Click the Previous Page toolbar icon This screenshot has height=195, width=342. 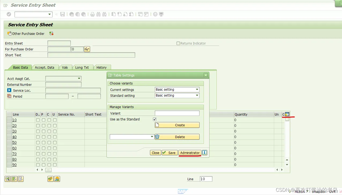(x=119, y=14)
